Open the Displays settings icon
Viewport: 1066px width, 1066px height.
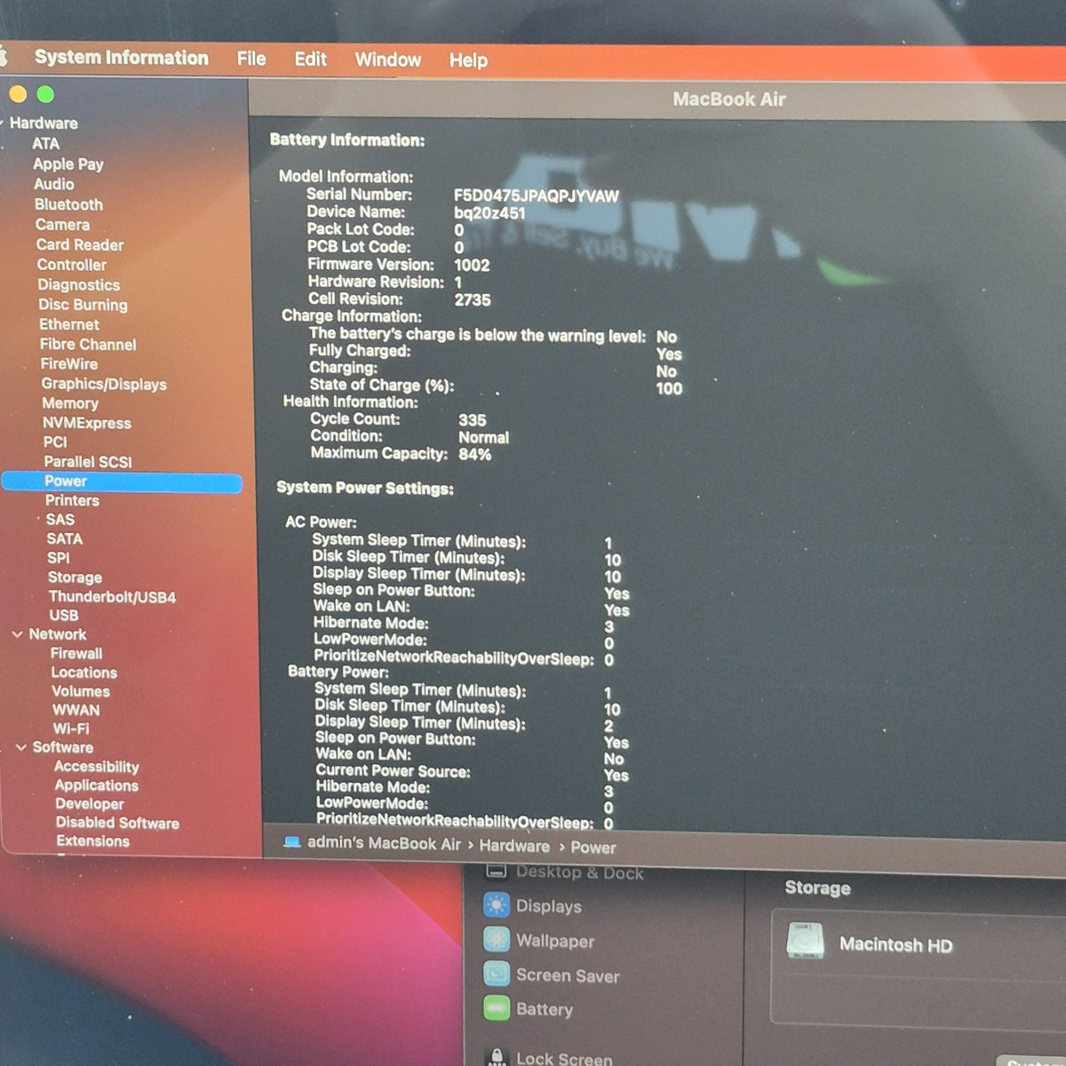pos(496,905)
